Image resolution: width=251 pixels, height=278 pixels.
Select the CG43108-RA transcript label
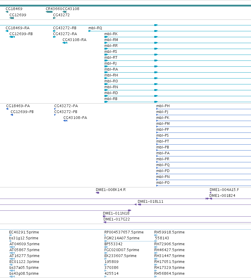tap(74, 40)
